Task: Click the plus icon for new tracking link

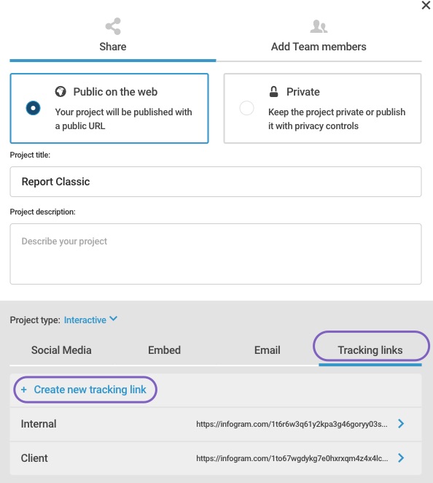Action: [x=24, y=390]
